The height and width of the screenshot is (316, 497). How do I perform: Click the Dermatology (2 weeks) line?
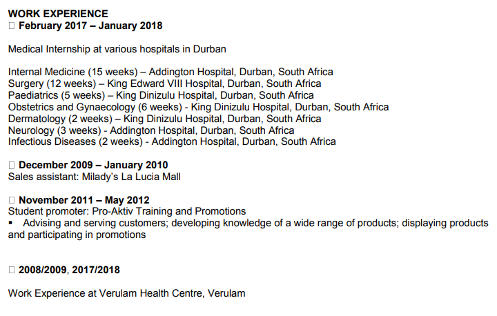coord(164,119)
